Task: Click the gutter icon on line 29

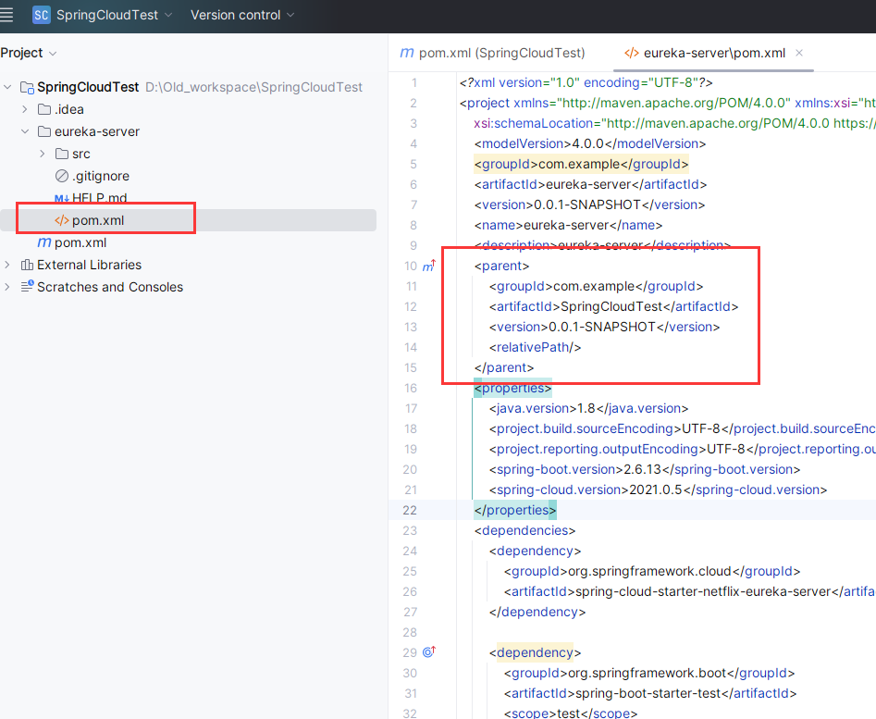Action: (428, 652)
